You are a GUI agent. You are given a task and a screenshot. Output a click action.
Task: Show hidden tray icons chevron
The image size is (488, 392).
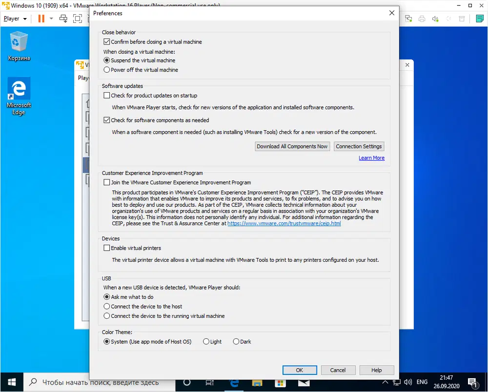pos(385,382)
